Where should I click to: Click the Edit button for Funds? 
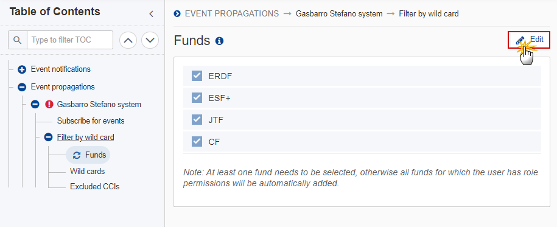point(529,40)
